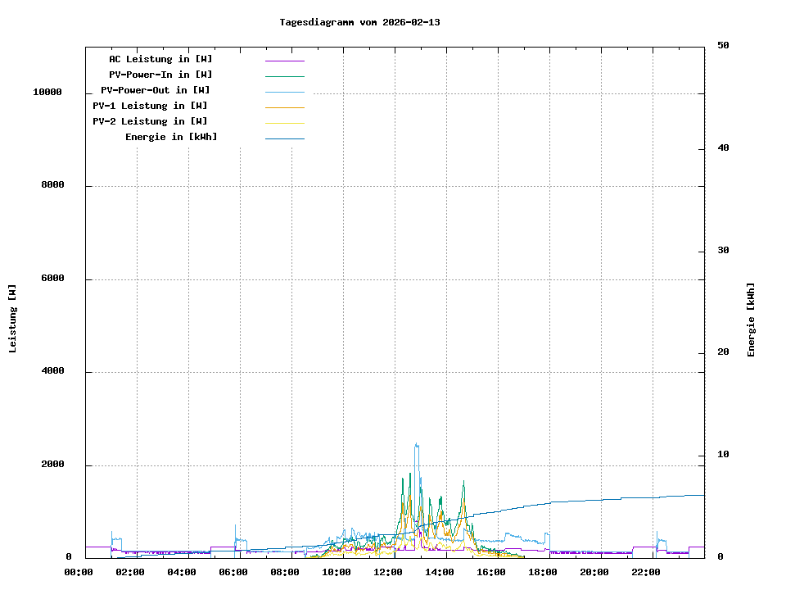Click the highest PV-Power-Out peak near 13:00
This screenshot has width=786, height=590.
tap(416, 444)
